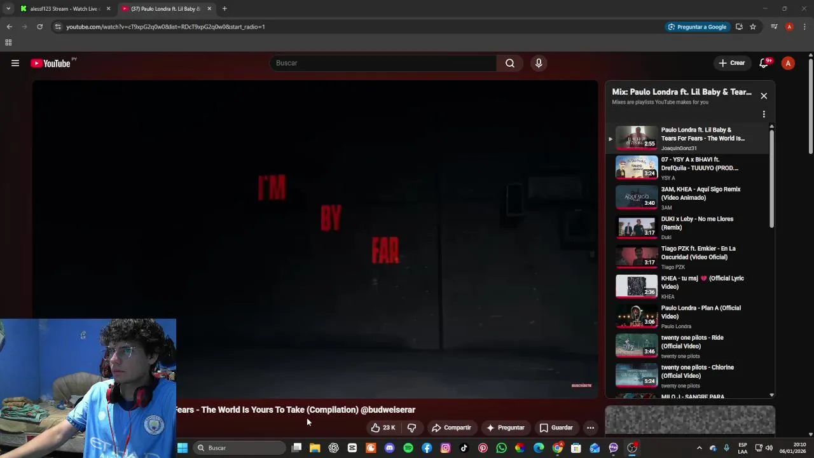Viewport: 814px width, 458px height.
Task: Play KHEA - tu msj lyric video thumbnail
Action: pos(637,286)
